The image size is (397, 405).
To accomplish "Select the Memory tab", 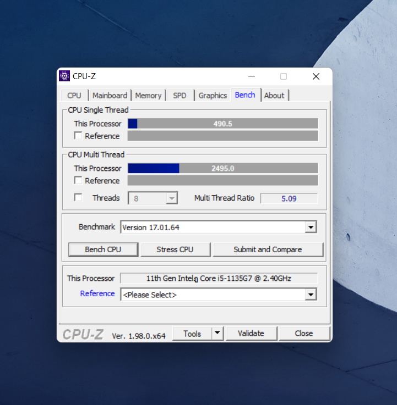I will pyautogui.click(x=148, y=96).
